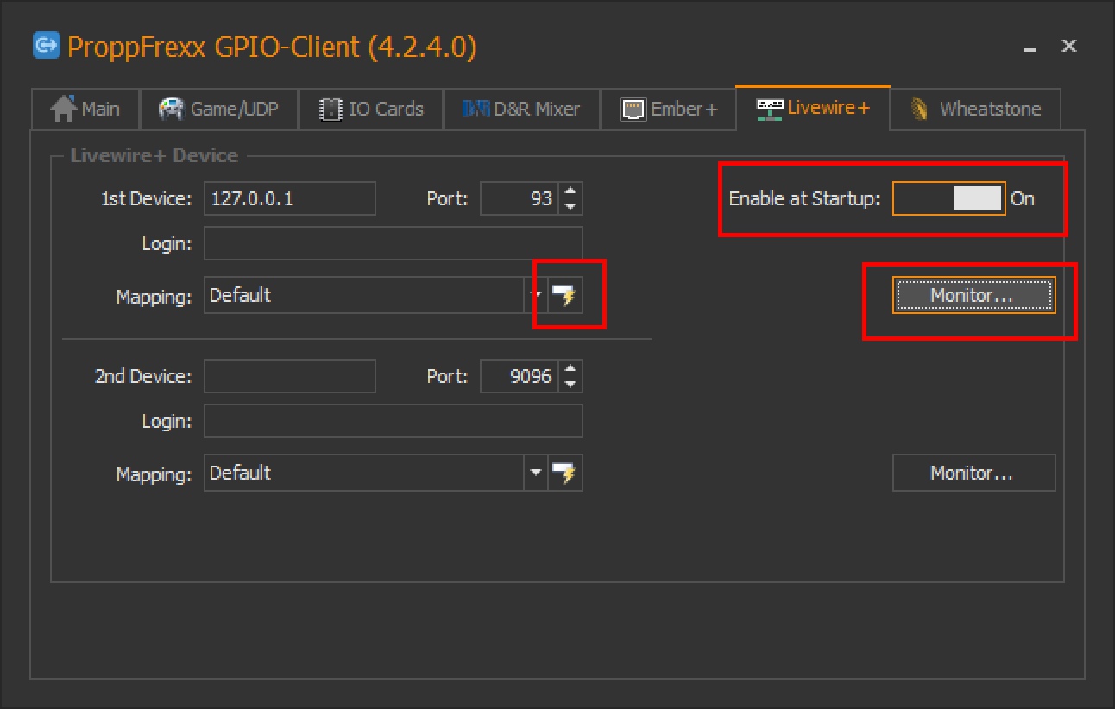The image size is (1115, 709).
Task: Expand the 2nd Device Mapping dropdown
Action: [x=536, y=474]
